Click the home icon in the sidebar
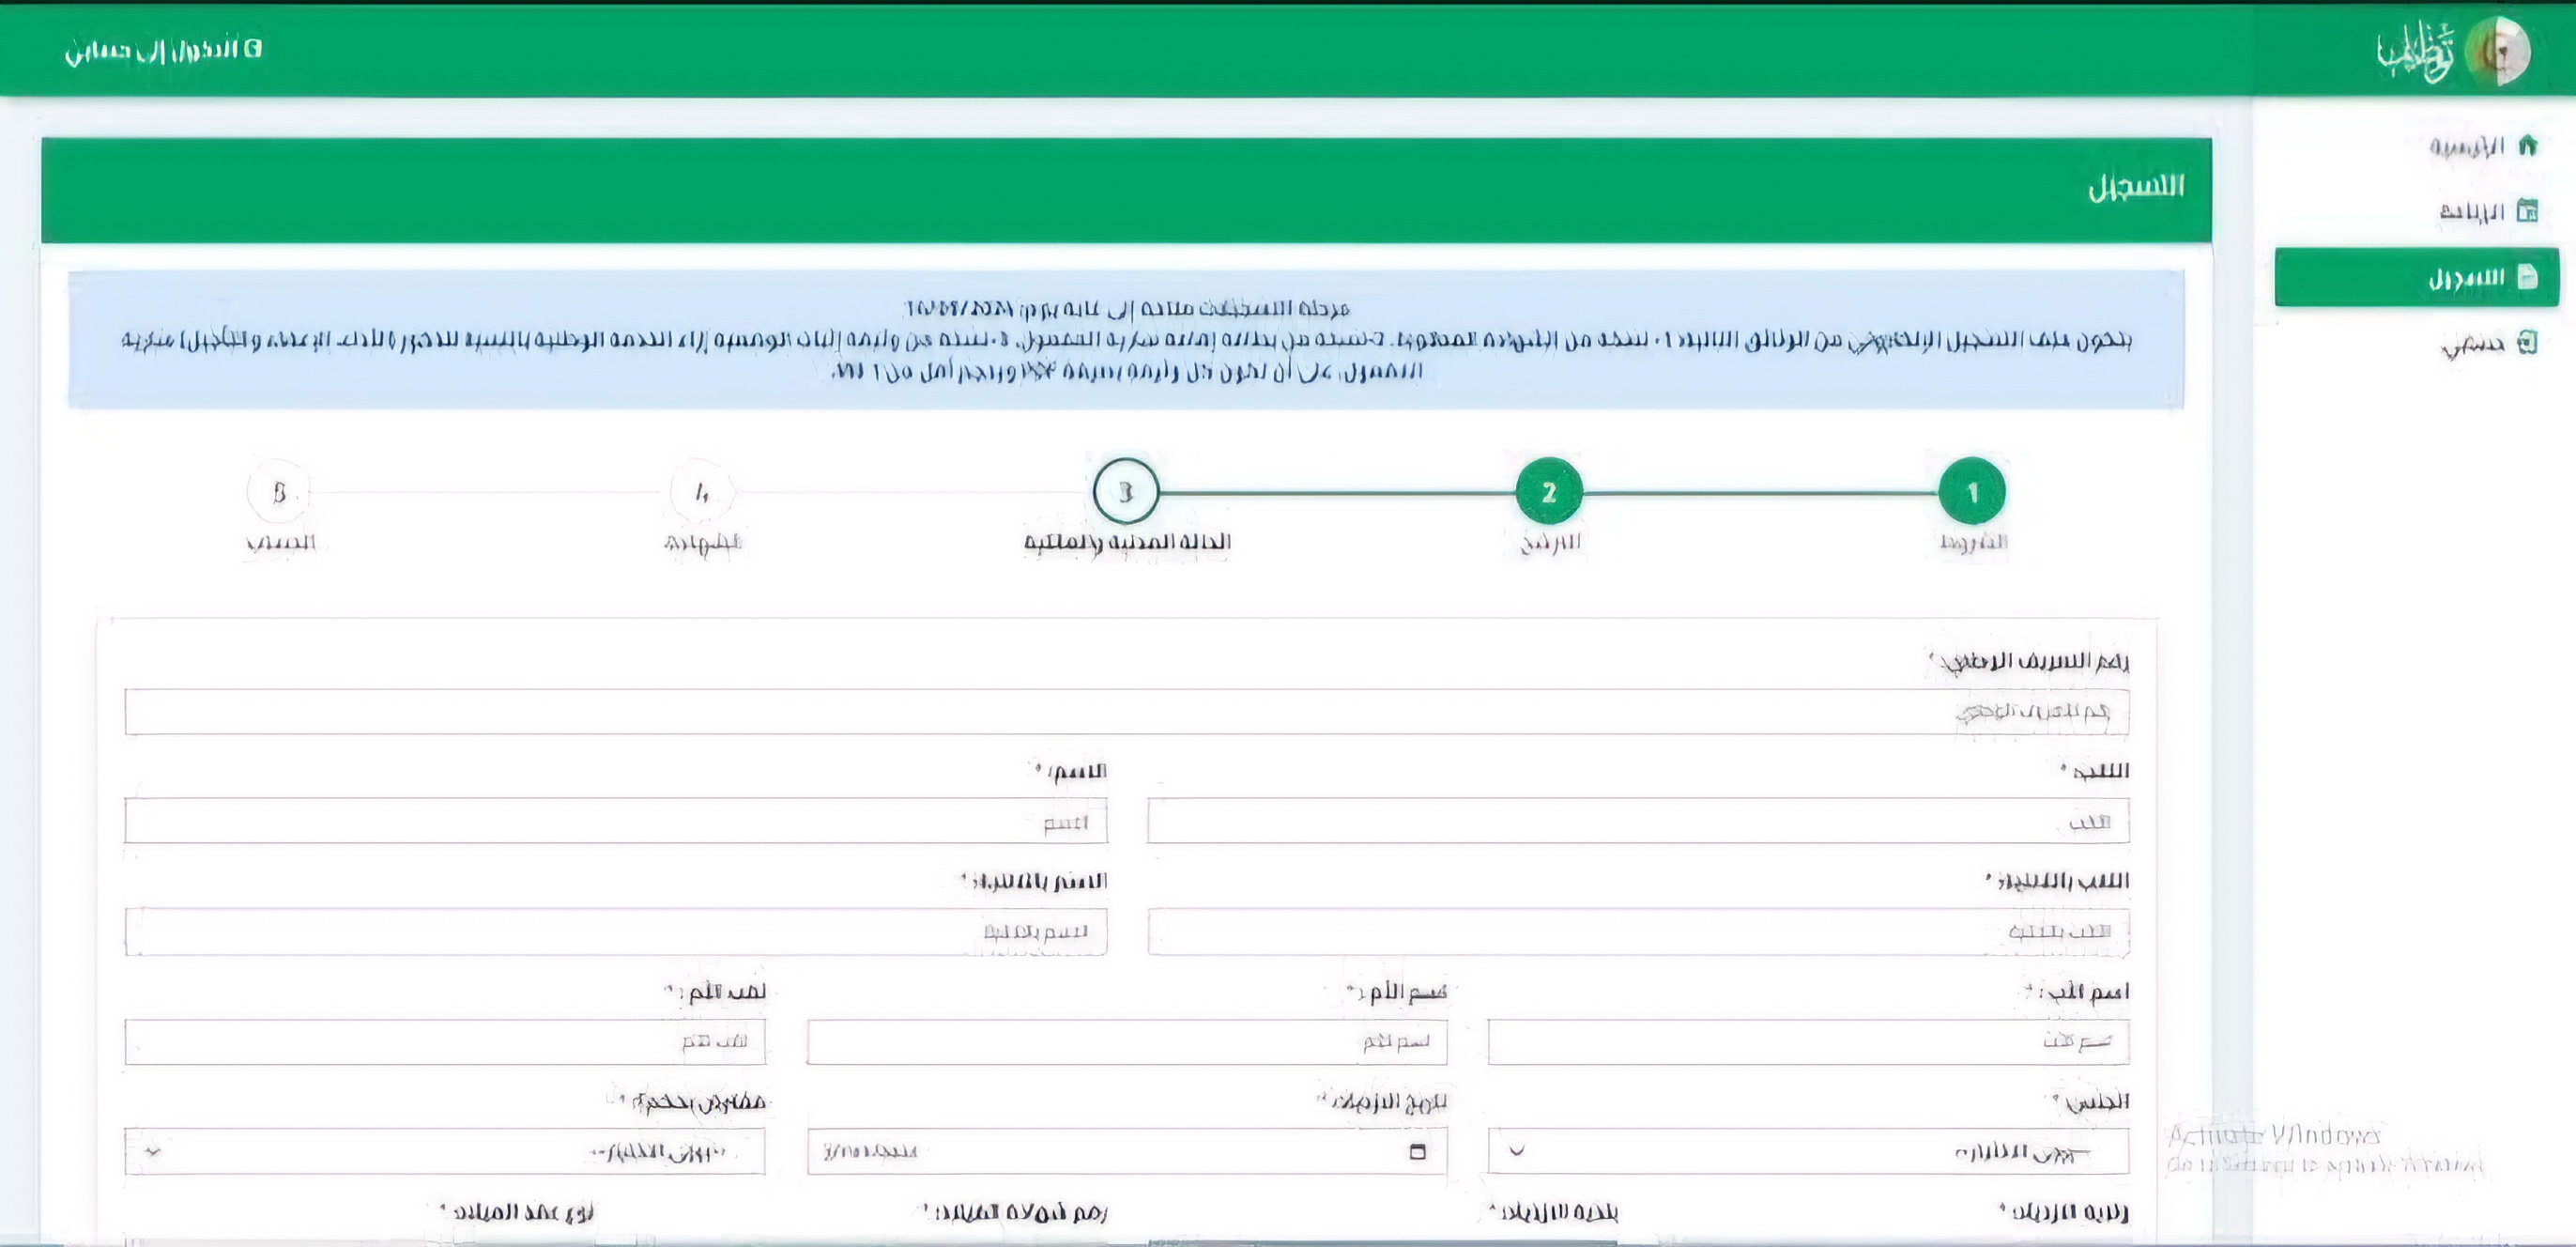Screen dimensions: 2576x1247 (x=2527, y=146)
